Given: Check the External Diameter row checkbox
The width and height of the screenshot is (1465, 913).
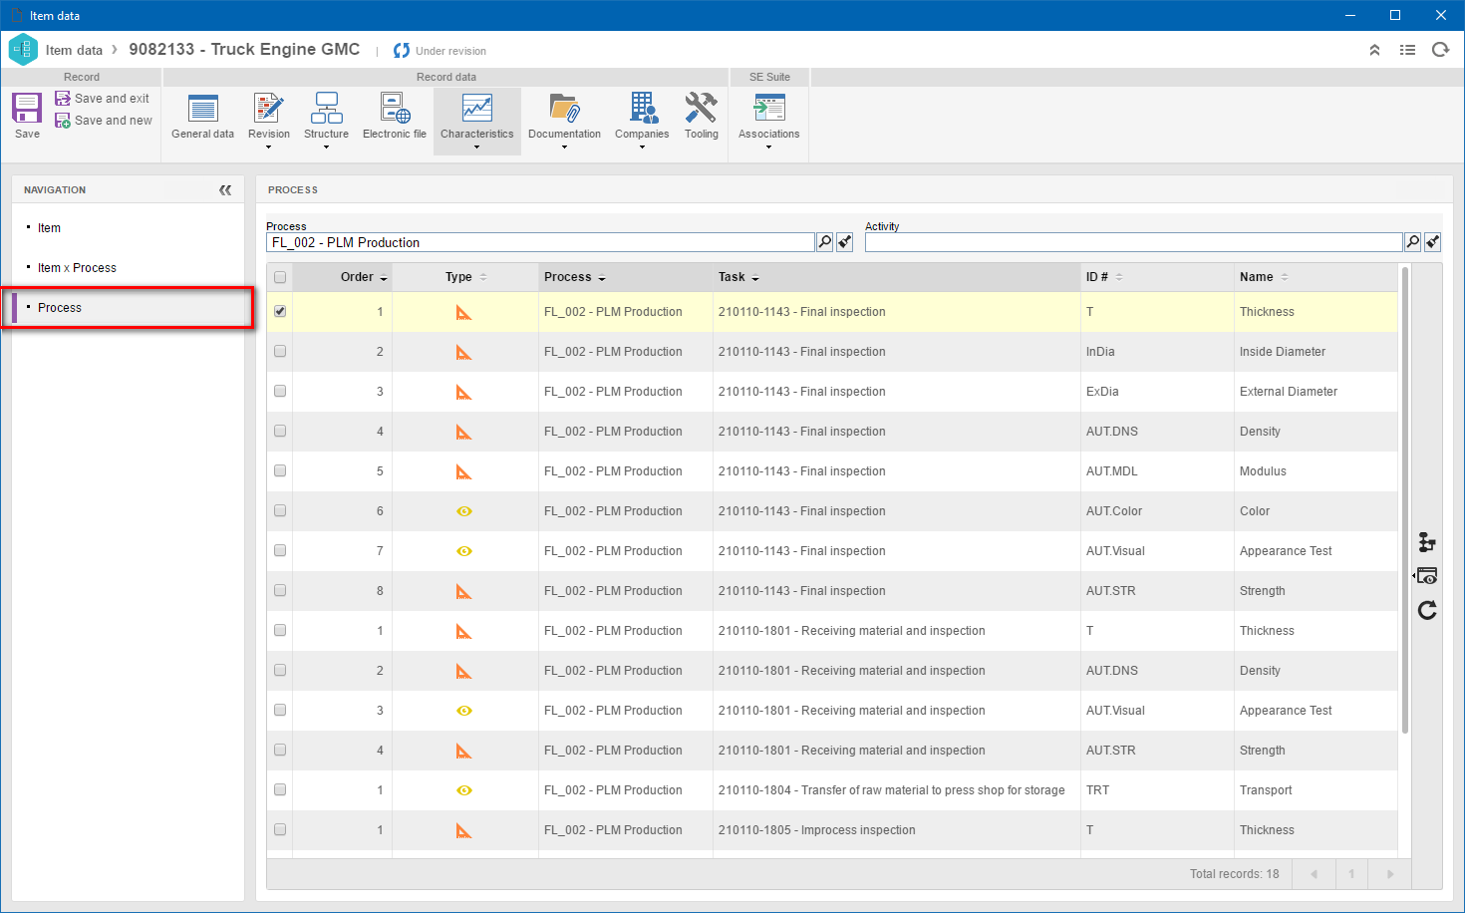Looking at the screenshot, I should click(x=280, y=391).
